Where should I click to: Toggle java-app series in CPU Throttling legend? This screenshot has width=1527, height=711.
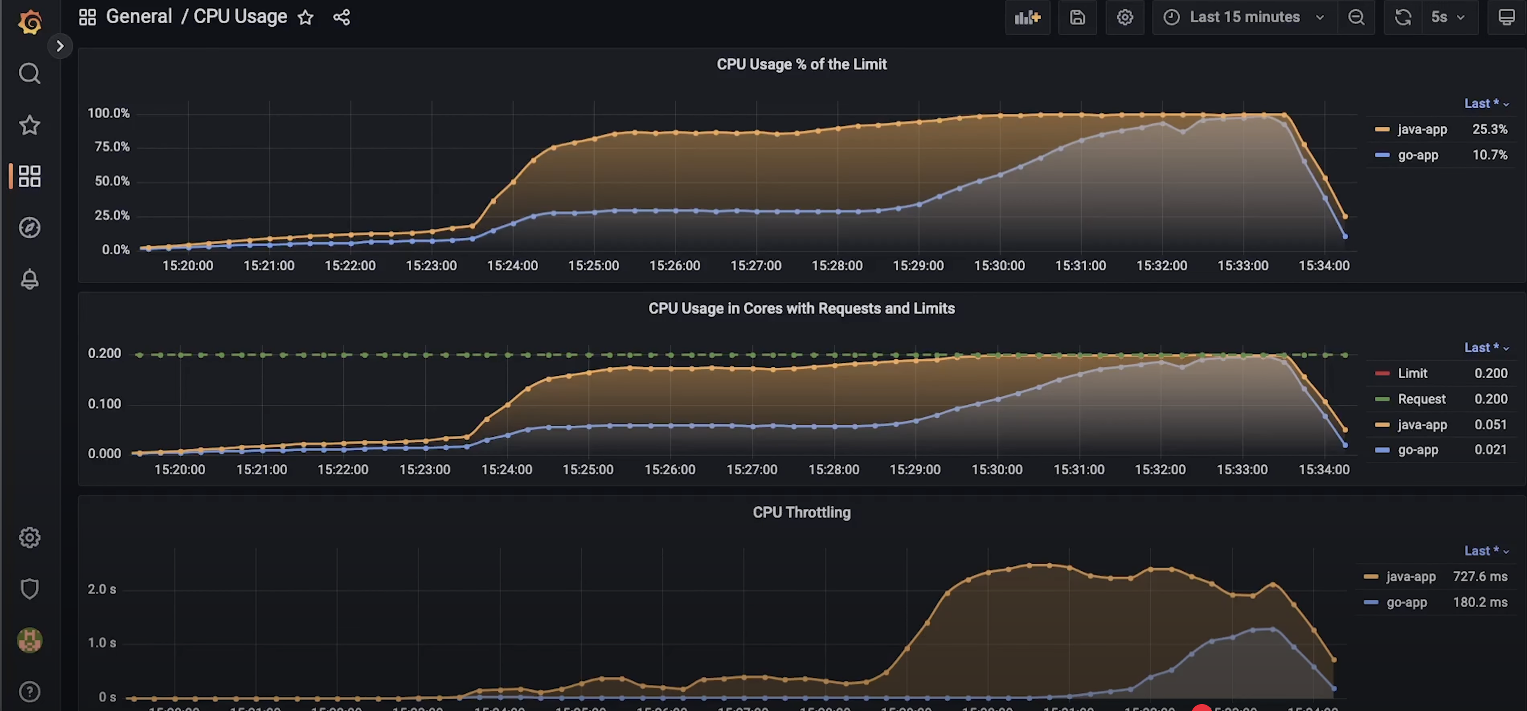pyautogui.click(x=1410, y=577)
